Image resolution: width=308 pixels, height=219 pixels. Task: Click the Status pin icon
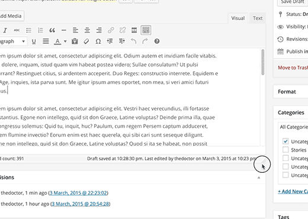[x=280, y=14]
